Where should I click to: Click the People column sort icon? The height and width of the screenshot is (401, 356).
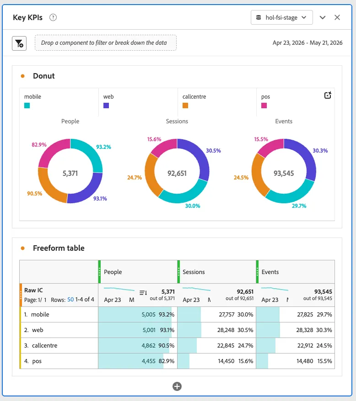143,293
